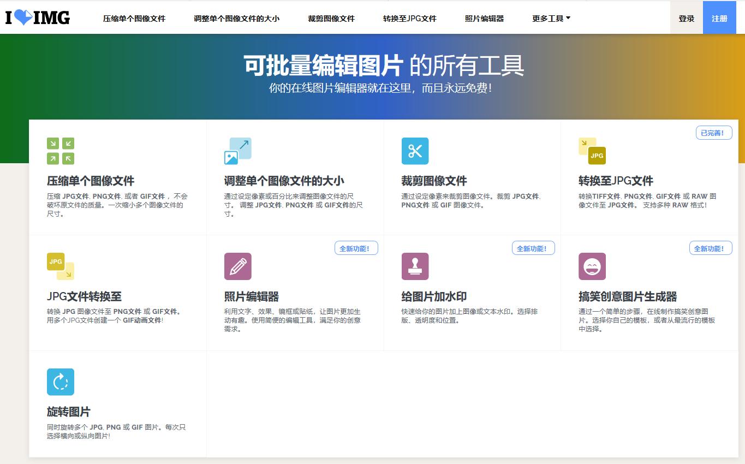The width and height of the screenshot is (745, 464).
Task: Open the meme generator smiley icon
Action: click(x=592, y=266)
